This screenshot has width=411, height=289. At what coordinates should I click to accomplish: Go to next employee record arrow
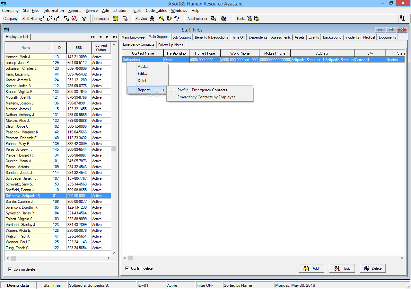click(108, 37)
